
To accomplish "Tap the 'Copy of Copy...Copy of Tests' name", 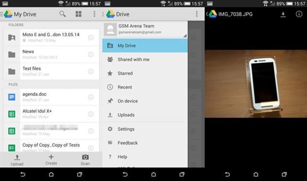I will click(x=51, y=145).
